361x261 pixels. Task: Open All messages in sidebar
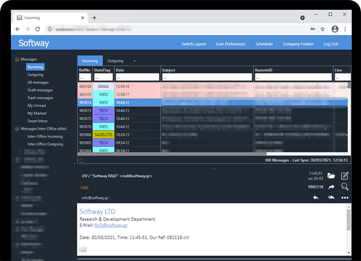(x=38, y=82)
